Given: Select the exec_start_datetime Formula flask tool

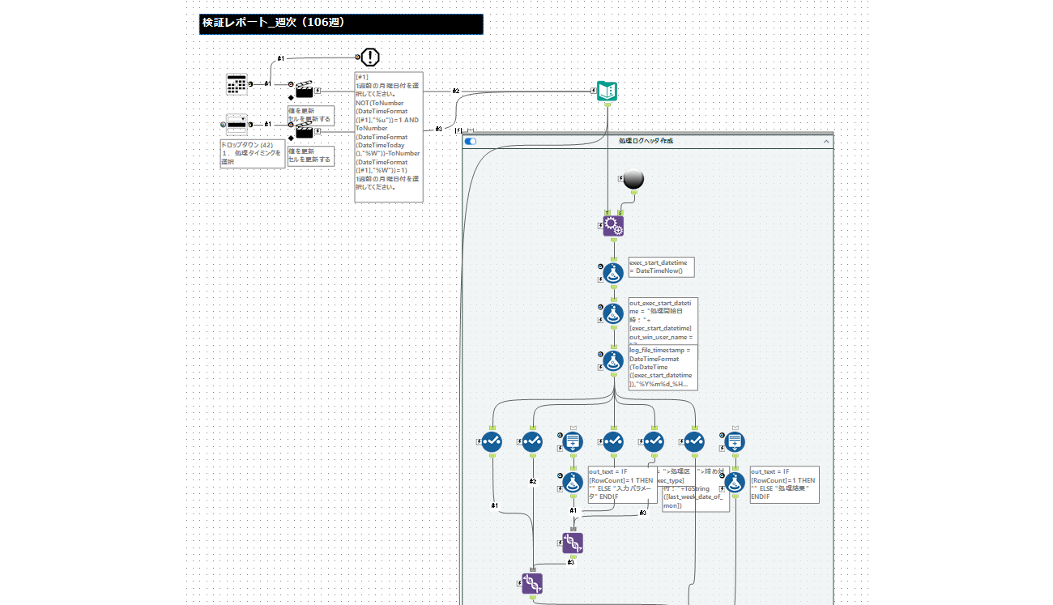Looking at the screenshot, I should (x=613, y=272).
